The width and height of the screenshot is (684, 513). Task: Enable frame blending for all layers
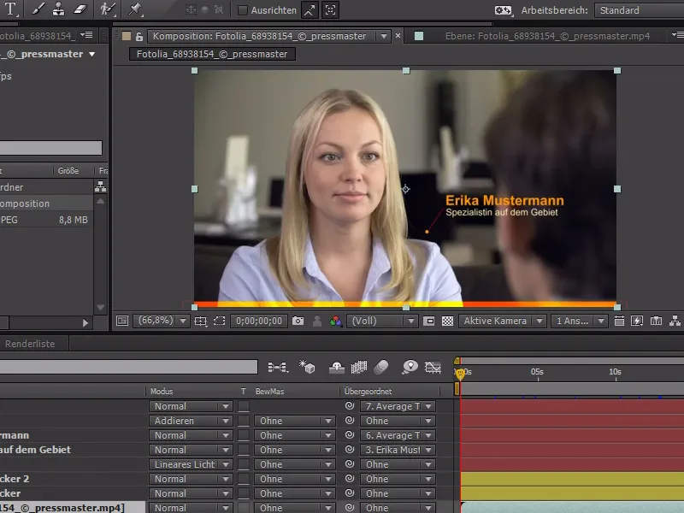pos(359,368)
